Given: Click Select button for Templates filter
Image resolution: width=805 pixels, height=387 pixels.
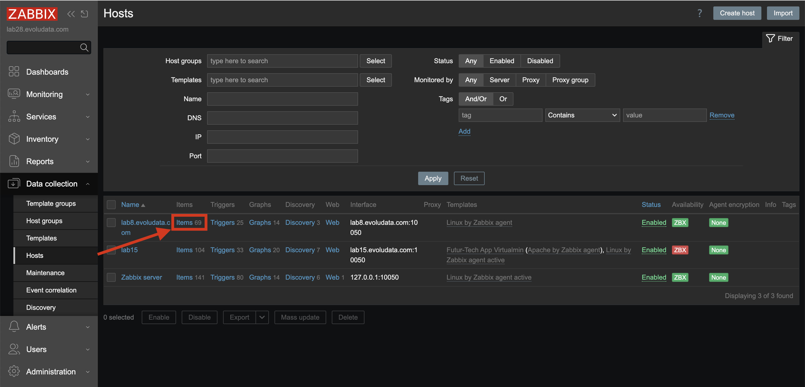Looking at the screenshot, I should pyautogui.click(x=376, y=80).
